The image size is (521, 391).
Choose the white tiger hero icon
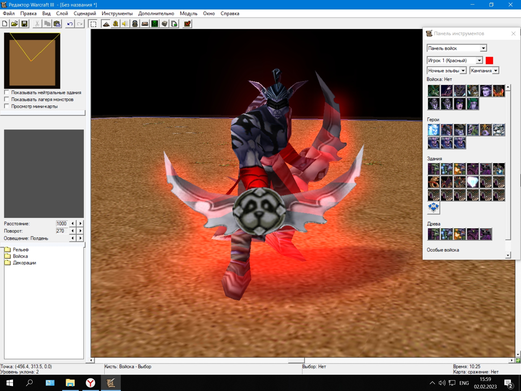499,130
